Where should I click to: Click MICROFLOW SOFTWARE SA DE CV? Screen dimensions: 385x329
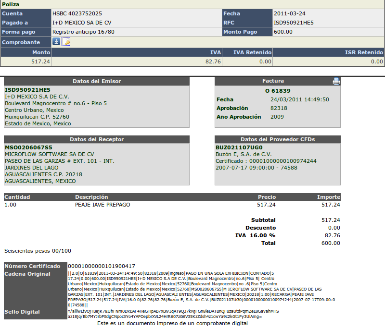tap(50, 154)
